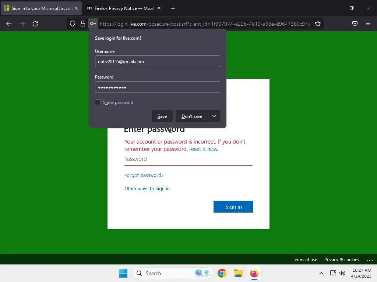View site security padlock info
Screen dimensions: 377x282
(x=83, y=23)
